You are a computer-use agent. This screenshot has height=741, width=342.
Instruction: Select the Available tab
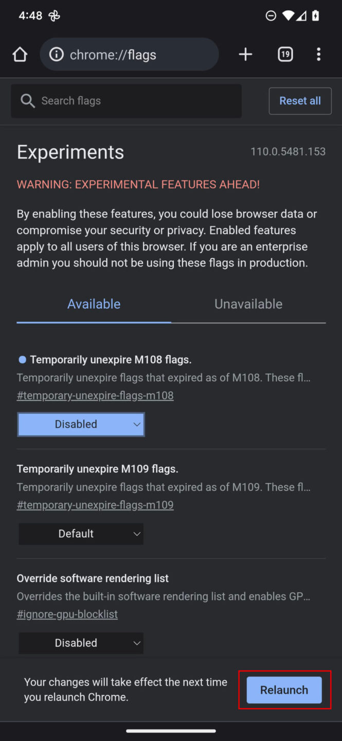[94, 304]
